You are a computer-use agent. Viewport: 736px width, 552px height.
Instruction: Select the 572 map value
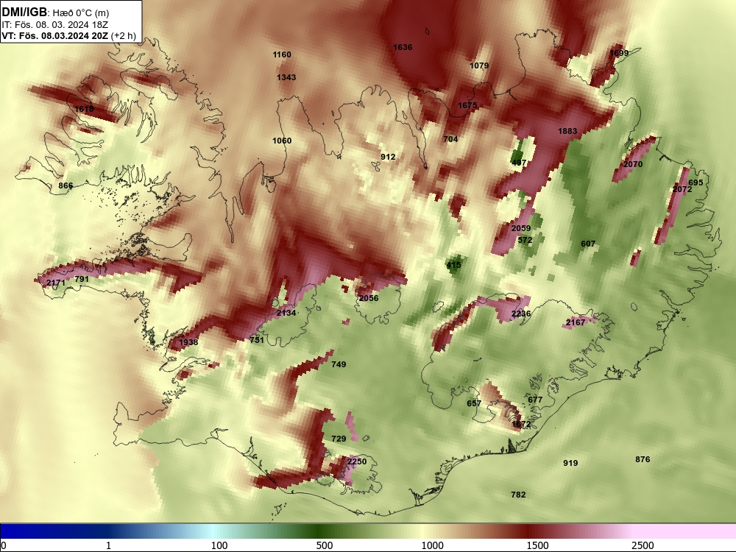(525, 241)
